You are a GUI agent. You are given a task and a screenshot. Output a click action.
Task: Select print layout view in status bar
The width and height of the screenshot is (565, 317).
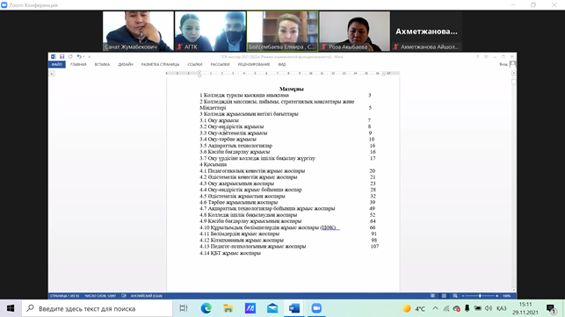pyautogui.click(x=444, y=296)
